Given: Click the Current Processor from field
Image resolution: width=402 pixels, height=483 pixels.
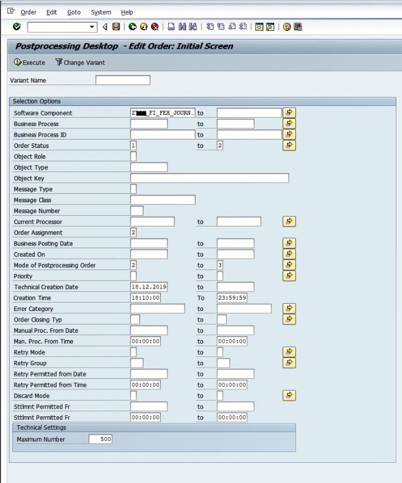Looking at the screenshot, I should click(153, 221).
